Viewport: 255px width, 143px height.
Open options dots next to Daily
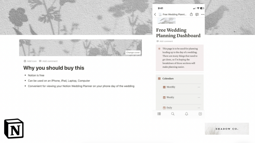point(199,108)
